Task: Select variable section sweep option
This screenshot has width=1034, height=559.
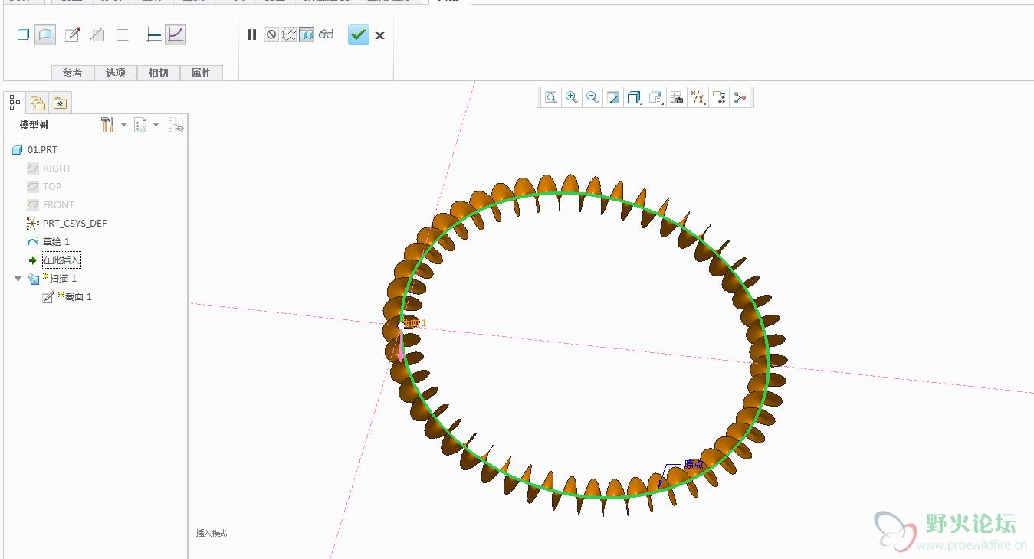Action: click(176, 34)
